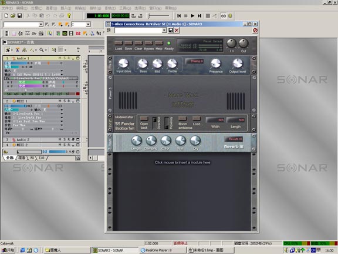Rewind transport to the beginning

(179, 16)
